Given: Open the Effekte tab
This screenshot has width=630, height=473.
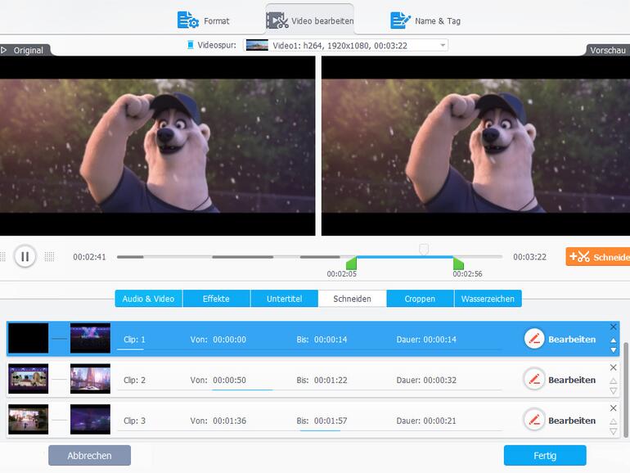Looking at the screenshot, I should click(x=216, y=299).
